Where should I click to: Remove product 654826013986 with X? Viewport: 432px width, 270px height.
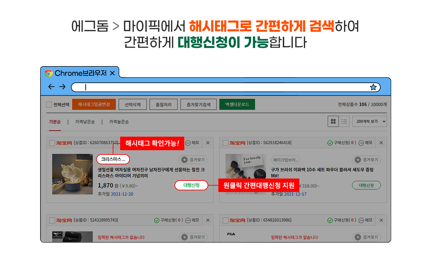pos(381,220)
